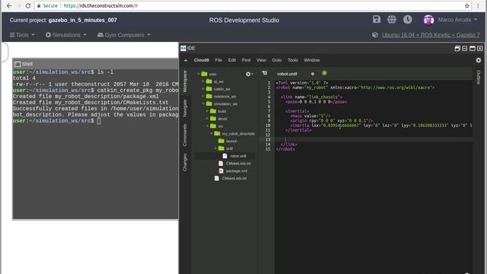Open the Tools dropdown in top toolbar
The width and height of the screenshot is (487, 274).
pos(22,35)
